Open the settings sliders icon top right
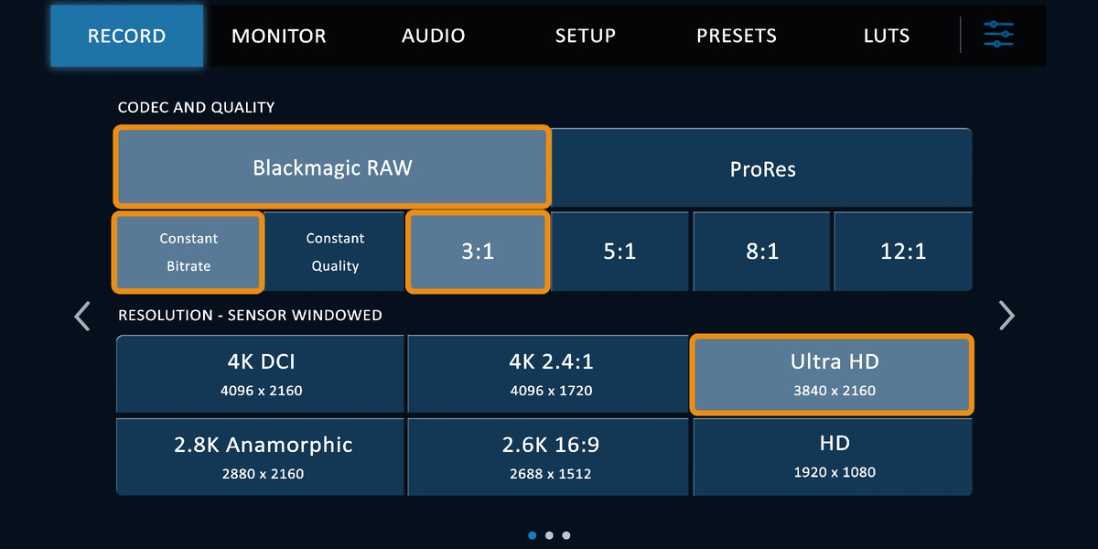1098x549 pixels. (x=998, y=35)
